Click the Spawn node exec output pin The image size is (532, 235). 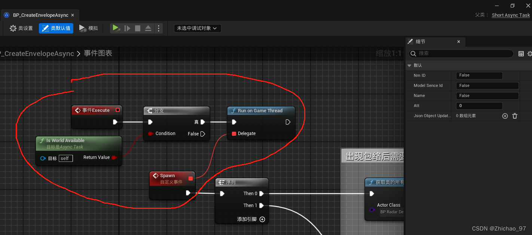tap(188, 193)
